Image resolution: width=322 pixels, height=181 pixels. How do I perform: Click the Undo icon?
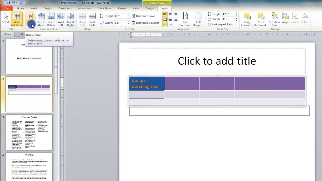13,3
